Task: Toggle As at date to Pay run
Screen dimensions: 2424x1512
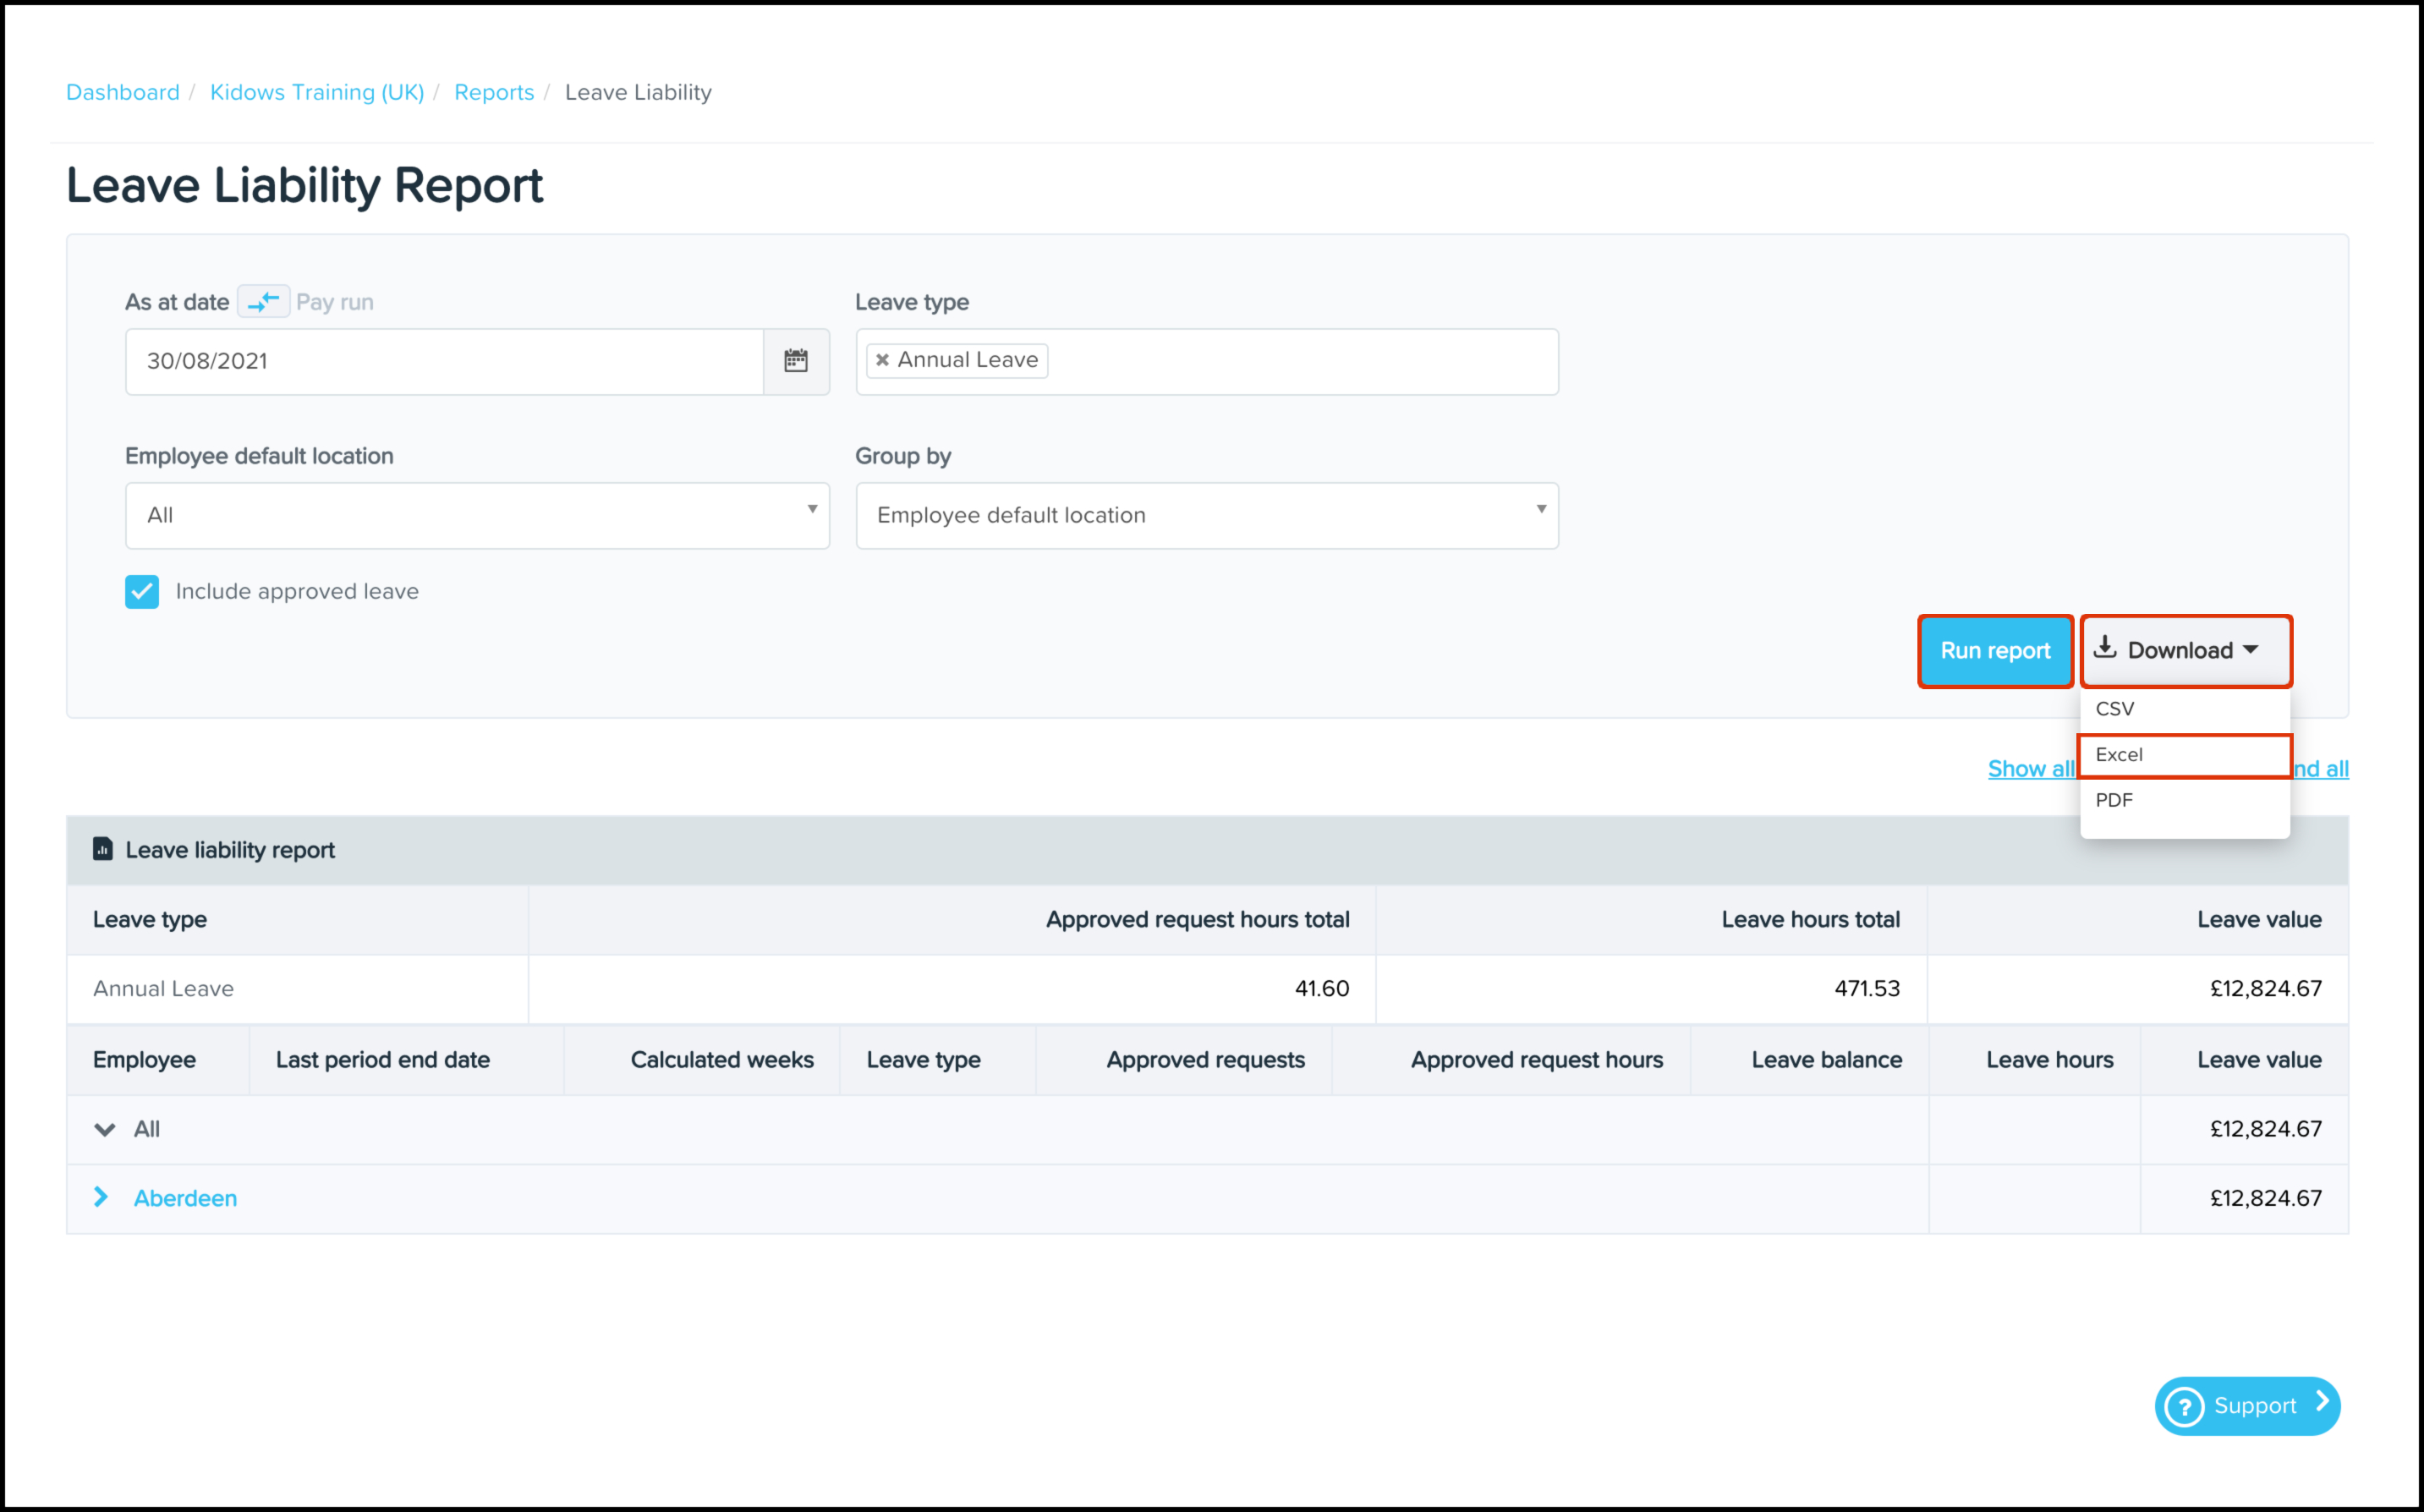Action: (x=263, y=301)
